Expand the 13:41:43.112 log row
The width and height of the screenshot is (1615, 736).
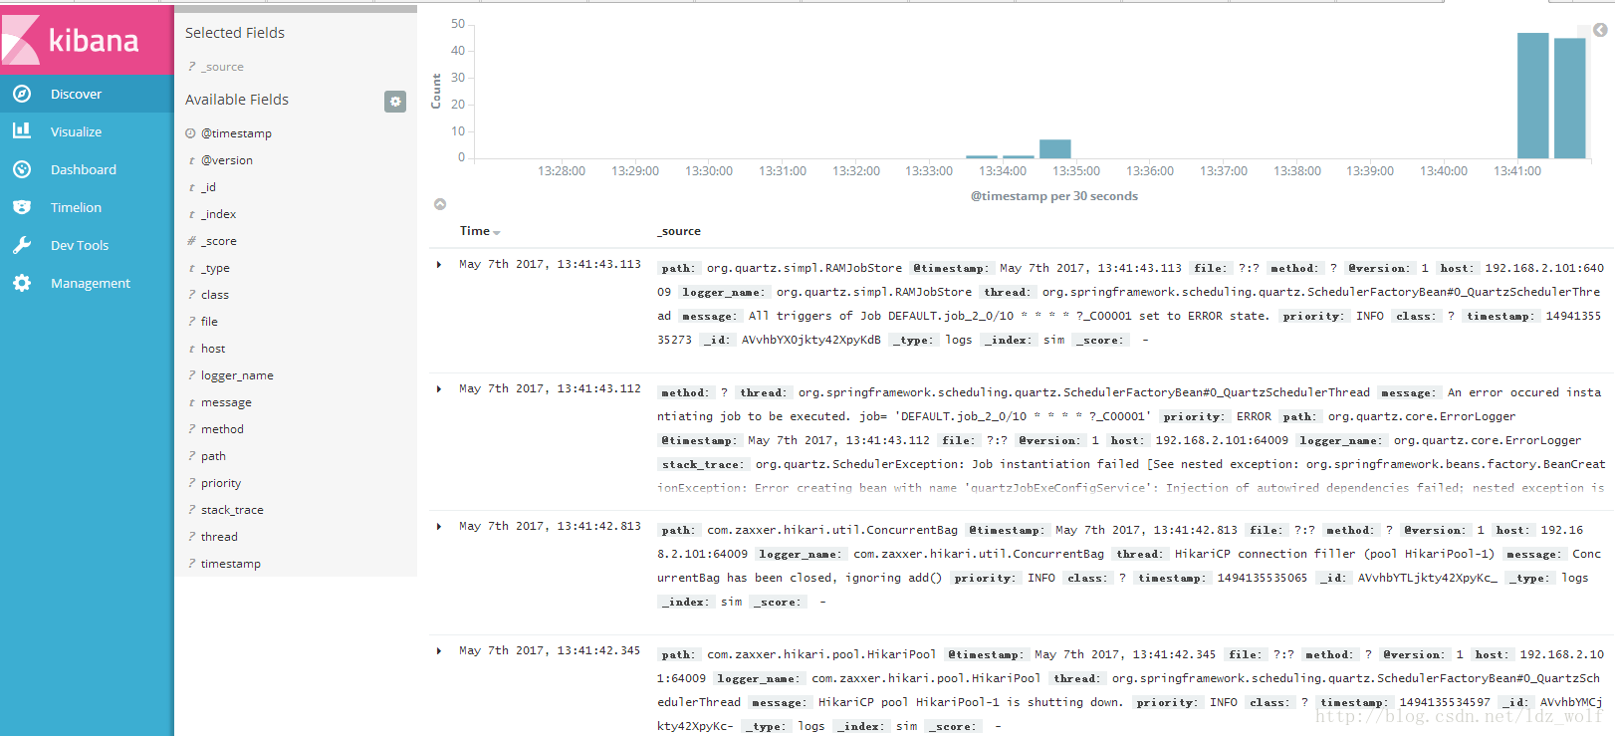click(439, 389)
